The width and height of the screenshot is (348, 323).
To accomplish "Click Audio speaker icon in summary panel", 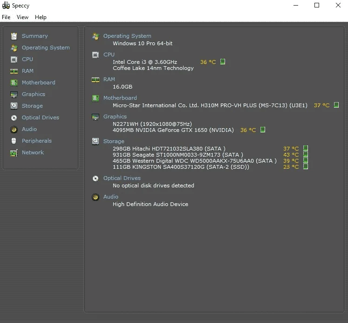I will (x=96, y=197).
